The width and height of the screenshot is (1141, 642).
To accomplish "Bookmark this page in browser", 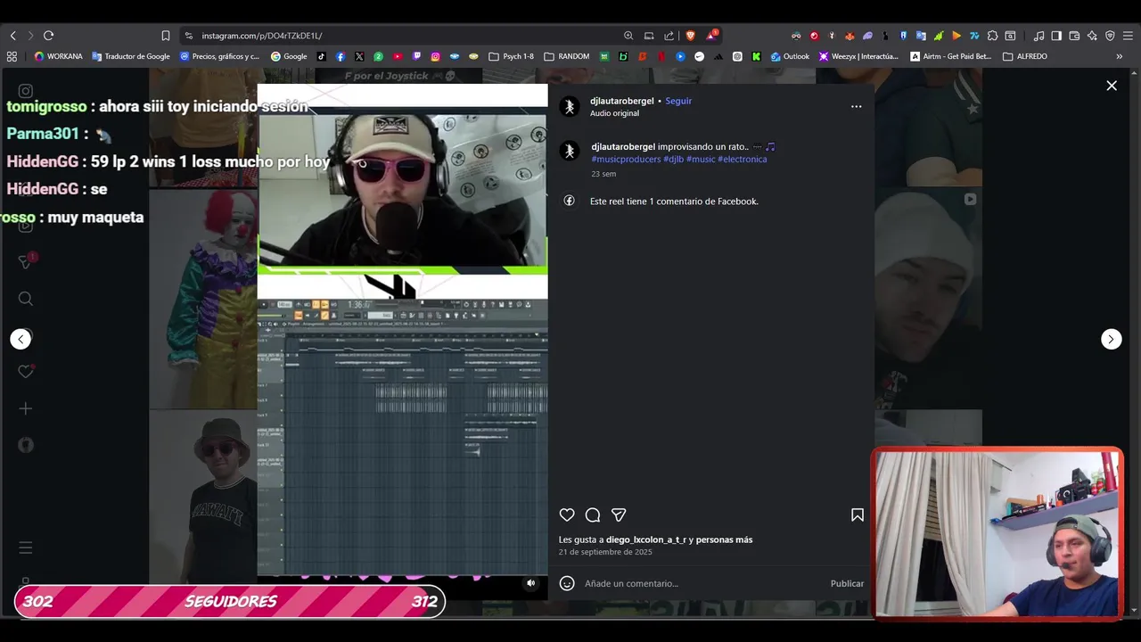I will coord(166,36).
